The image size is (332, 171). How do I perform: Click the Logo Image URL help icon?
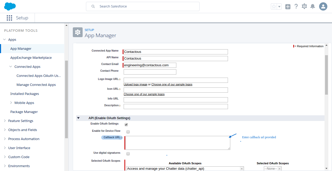(x=120, y=79)
